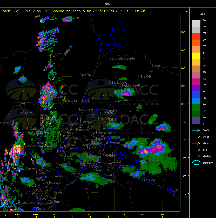The width and height of the screenshot is (216, 218).
Task: Select the light gray top swatch of scale
Action: pyautogui.click(x=196, y=24)
